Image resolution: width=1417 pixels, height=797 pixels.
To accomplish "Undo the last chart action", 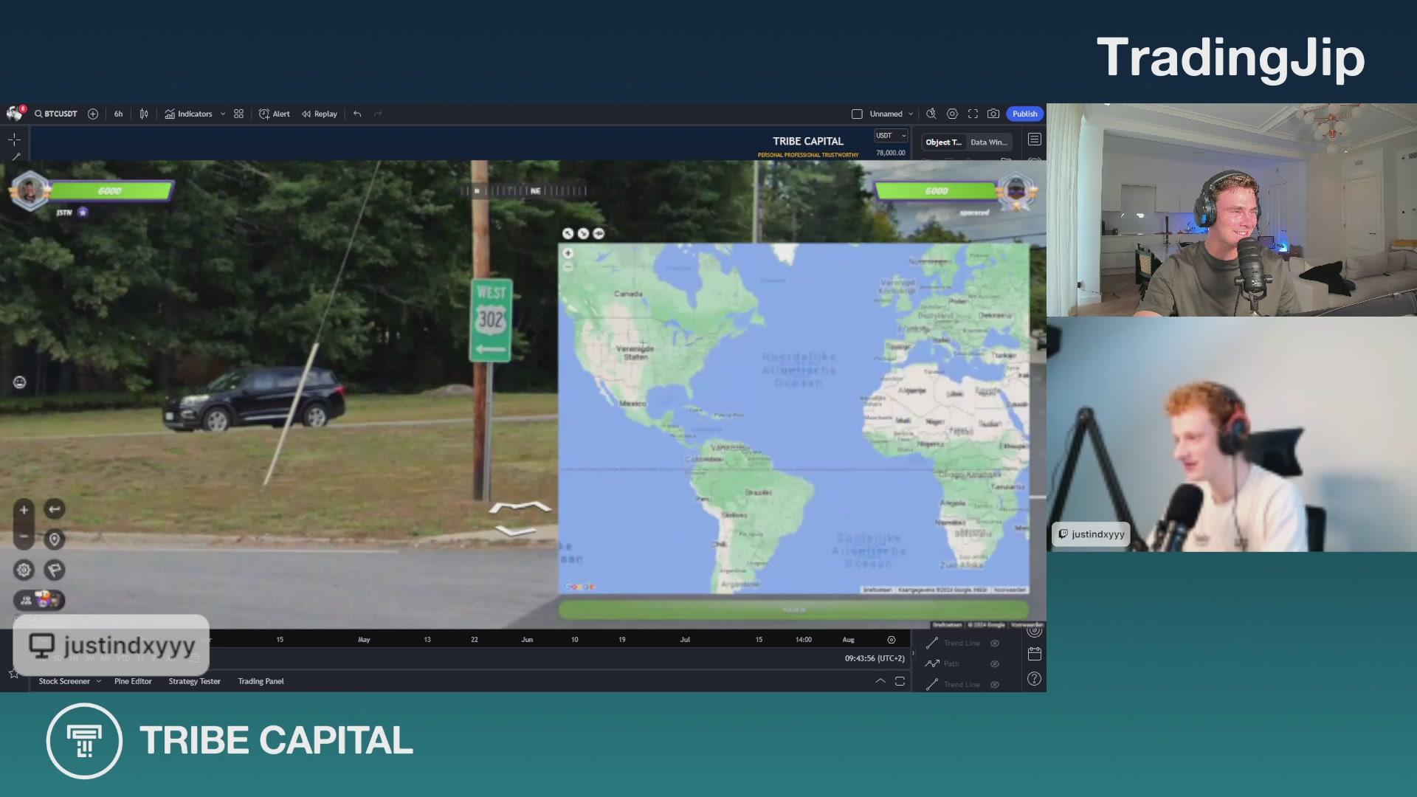I will tap(357, 114).
